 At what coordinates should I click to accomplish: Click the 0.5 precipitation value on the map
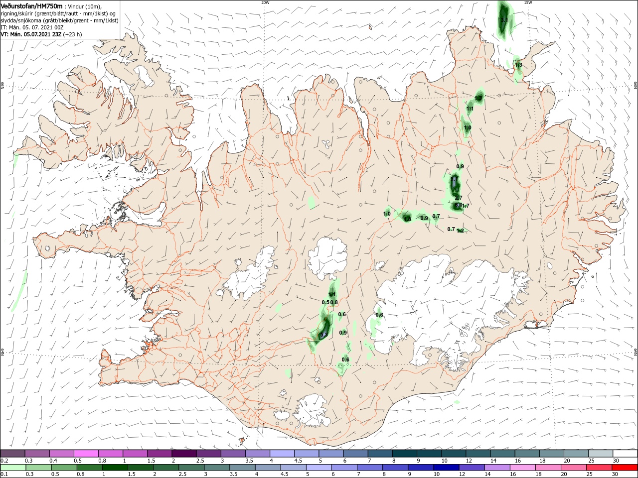point(325,302)
